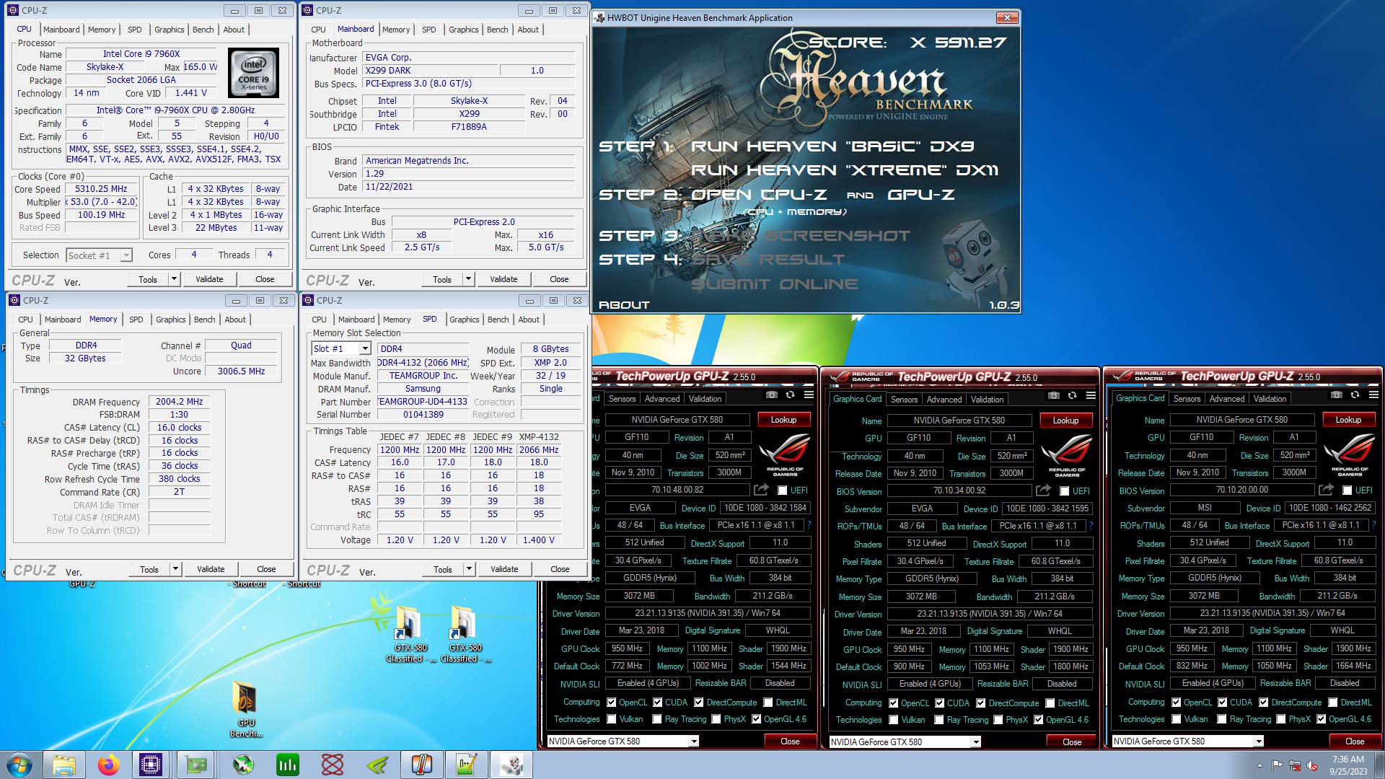Image resolution: width=1385 pixels, height=779 pixels.
Task: Toggle the PhysX checkbox in the leftmost GPU-Z window
Action: pyautogui.click(x=716, y=719)
